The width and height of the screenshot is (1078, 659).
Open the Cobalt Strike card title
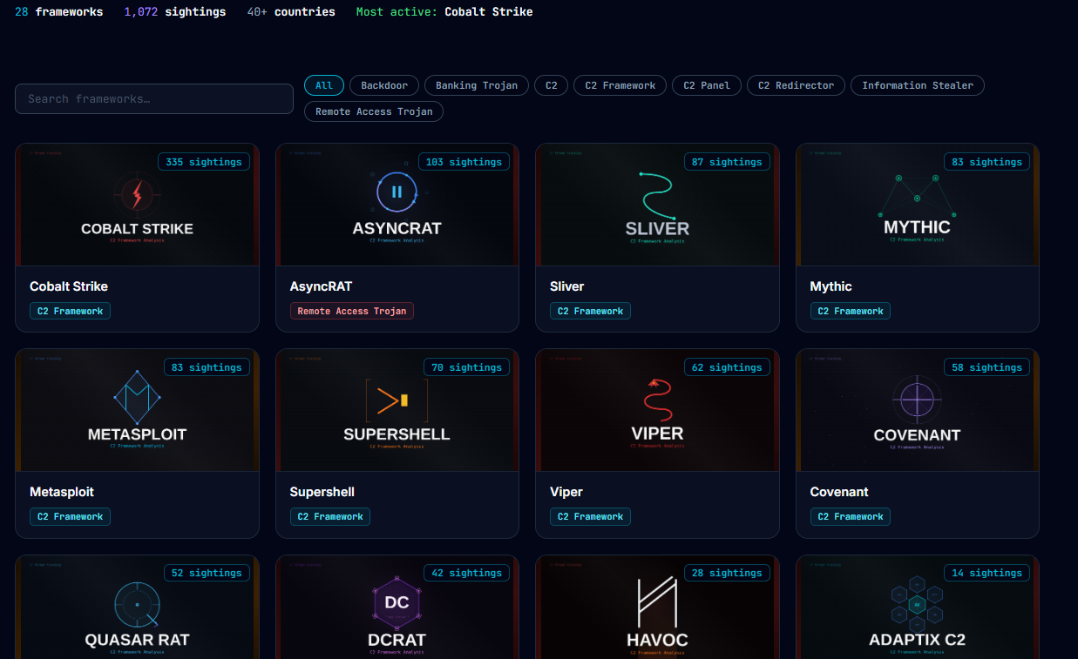(x=69, y=286)
